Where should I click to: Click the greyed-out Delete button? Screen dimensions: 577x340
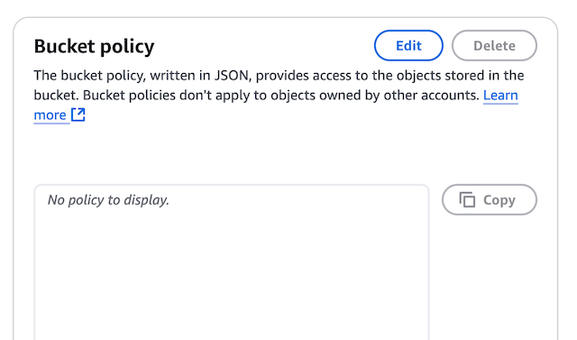(494, 46)
